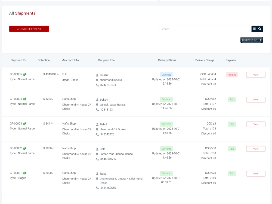Click phone icon beside 342342423
The width and height of the screenshot is (272, 204).
(97, 134)
